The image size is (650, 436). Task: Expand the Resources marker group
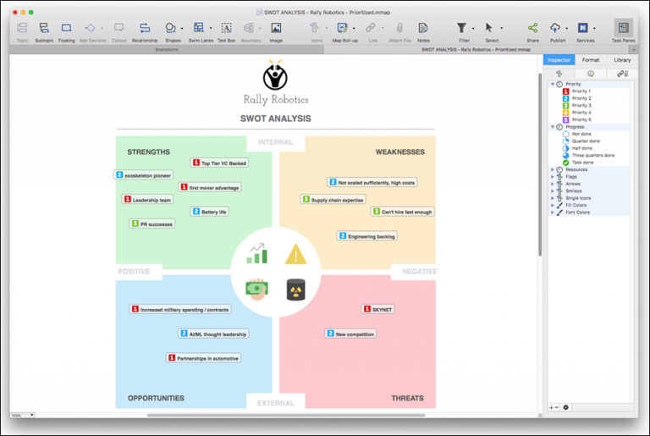pos(553,169)
